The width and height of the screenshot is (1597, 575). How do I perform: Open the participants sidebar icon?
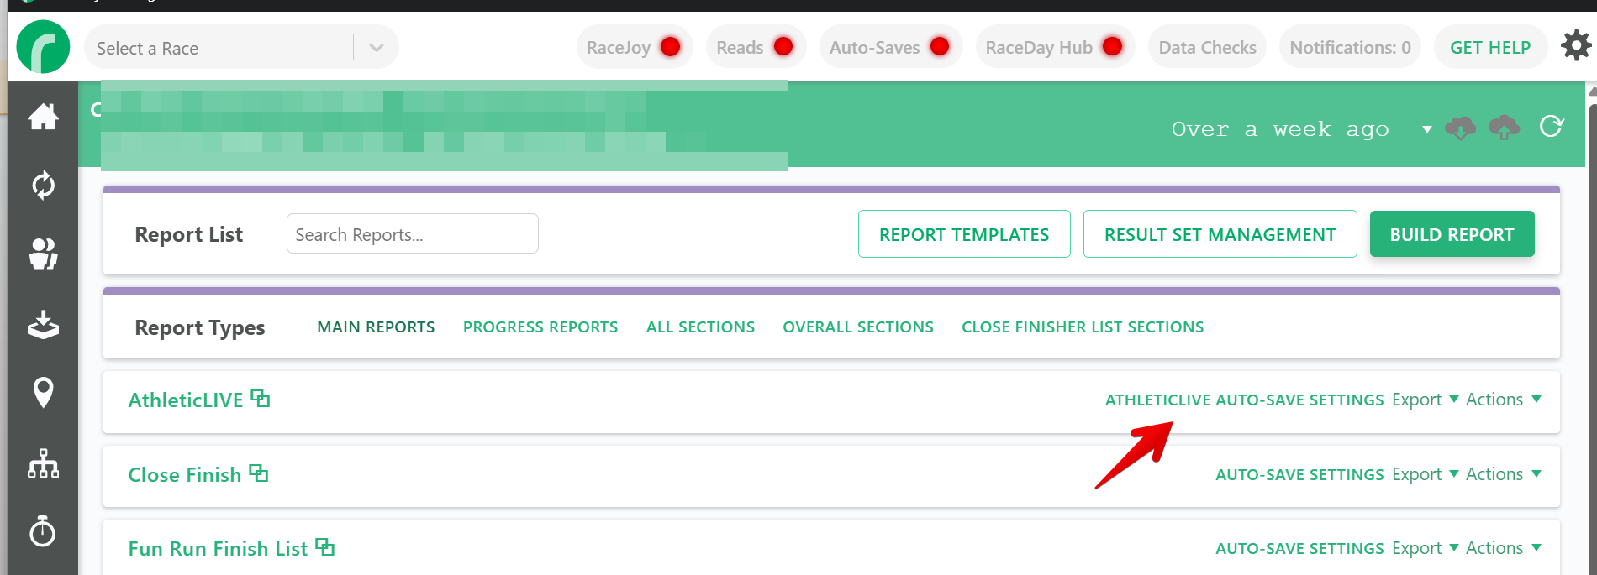[43, 254]
